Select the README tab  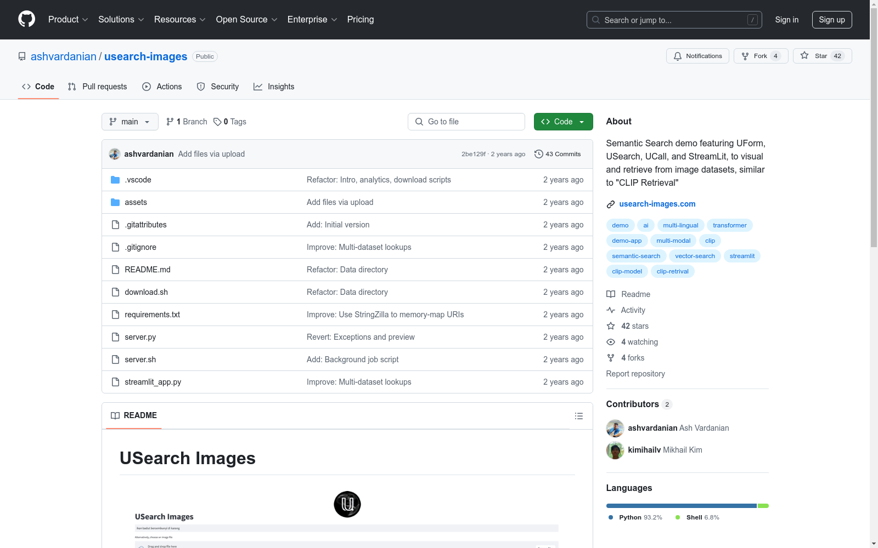[x=134, y=416]
